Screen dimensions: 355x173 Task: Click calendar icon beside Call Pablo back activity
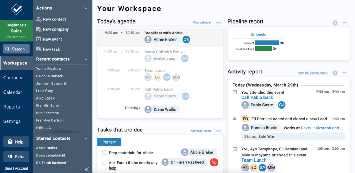click(235, 92)
